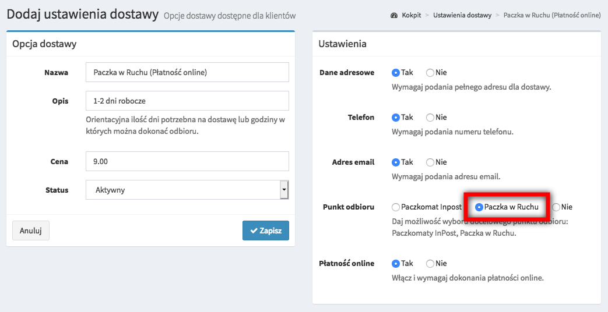The width and height of the screenshot is (608, 312).
Task: Set Adres email to Tak
Action: coord(395,162)
